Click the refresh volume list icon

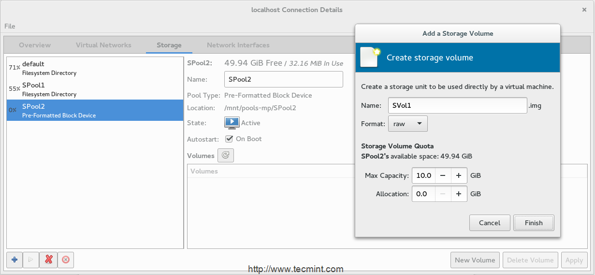click(226, 156)
